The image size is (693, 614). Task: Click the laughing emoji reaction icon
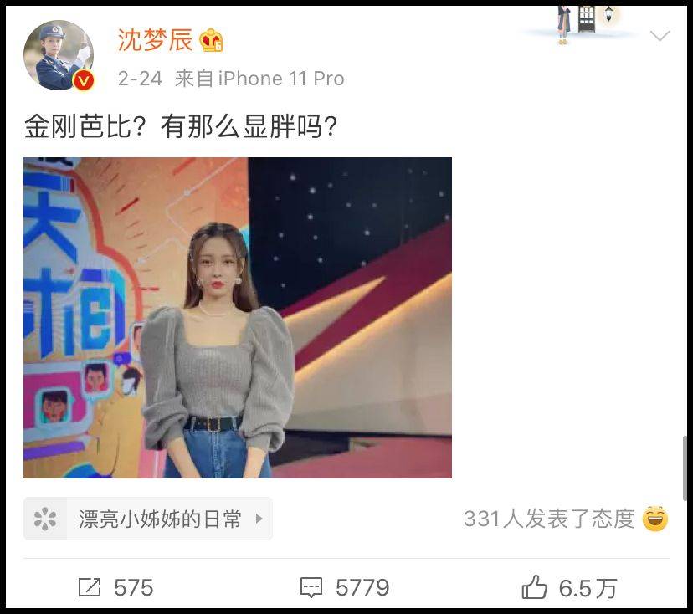click(655, 519)
